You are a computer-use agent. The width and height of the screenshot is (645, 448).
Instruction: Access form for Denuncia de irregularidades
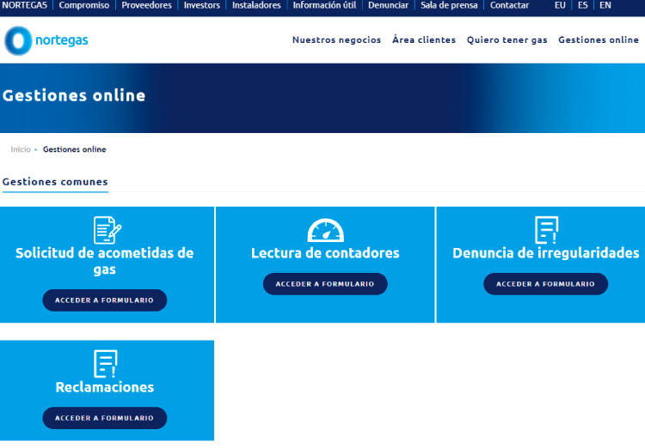tap(545, 284)
